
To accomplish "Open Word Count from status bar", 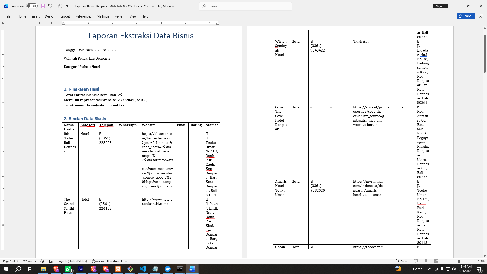I will tap(29, 261).
